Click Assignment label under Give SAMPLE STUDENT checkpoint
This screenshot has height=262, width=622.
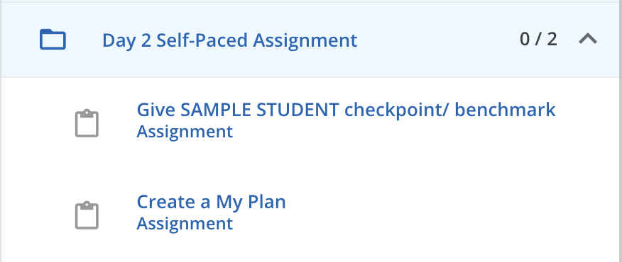[185, 132]
